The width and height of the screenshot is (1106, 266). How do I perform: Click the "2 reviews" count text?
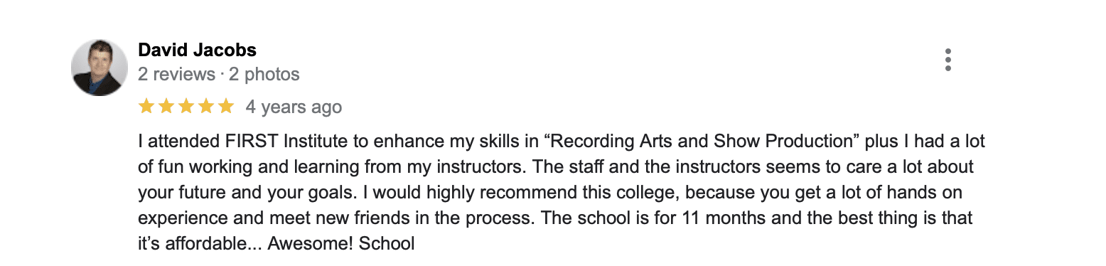point(176,74)
